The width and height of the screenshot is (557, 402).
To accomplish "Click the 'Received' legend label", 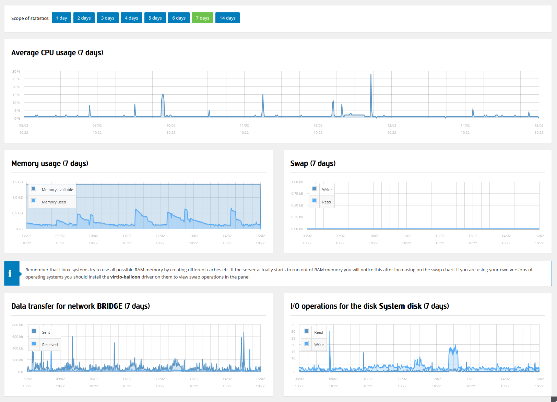I will [50, 345].
